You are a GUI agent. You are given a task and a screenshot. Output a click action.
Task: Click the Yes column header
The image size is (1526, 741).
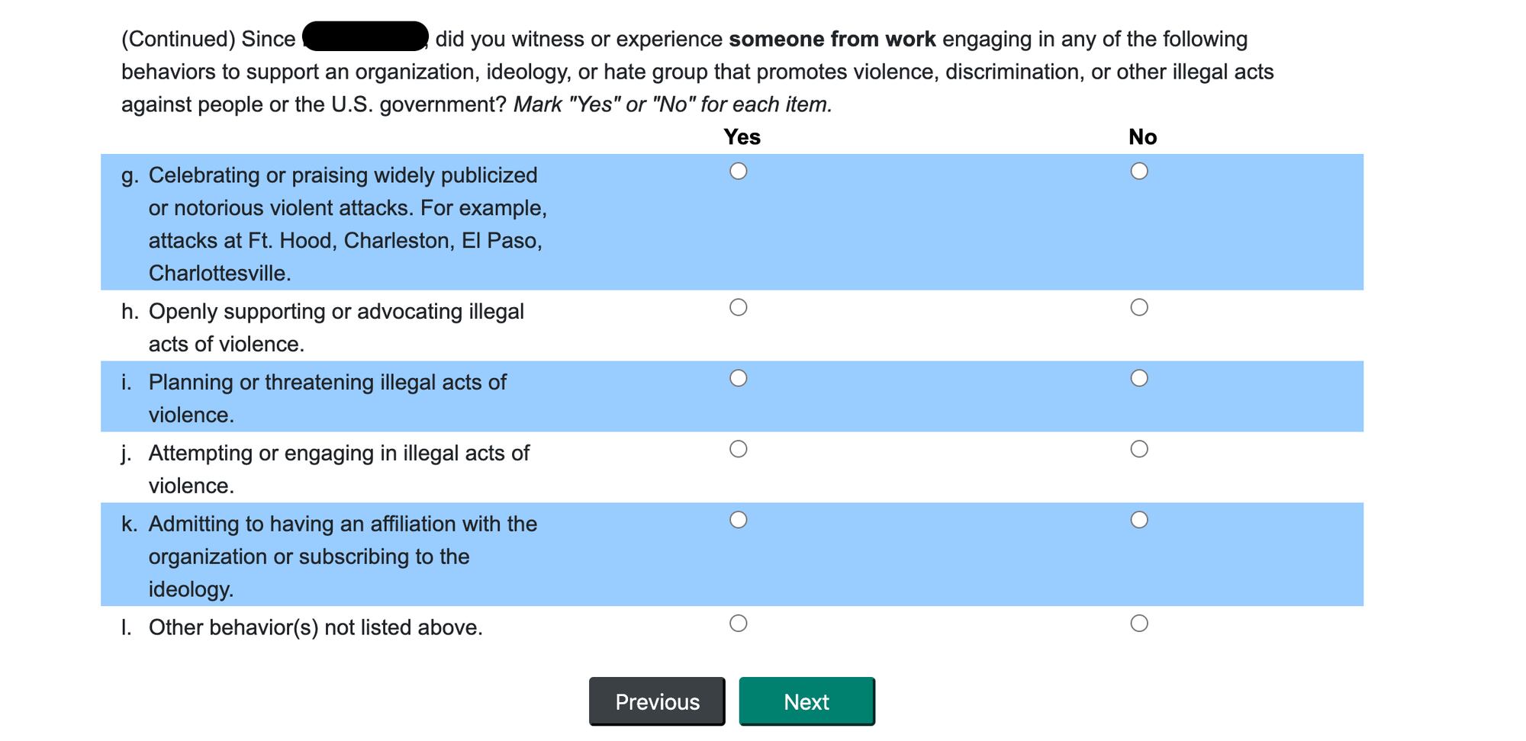click(741, 137)
